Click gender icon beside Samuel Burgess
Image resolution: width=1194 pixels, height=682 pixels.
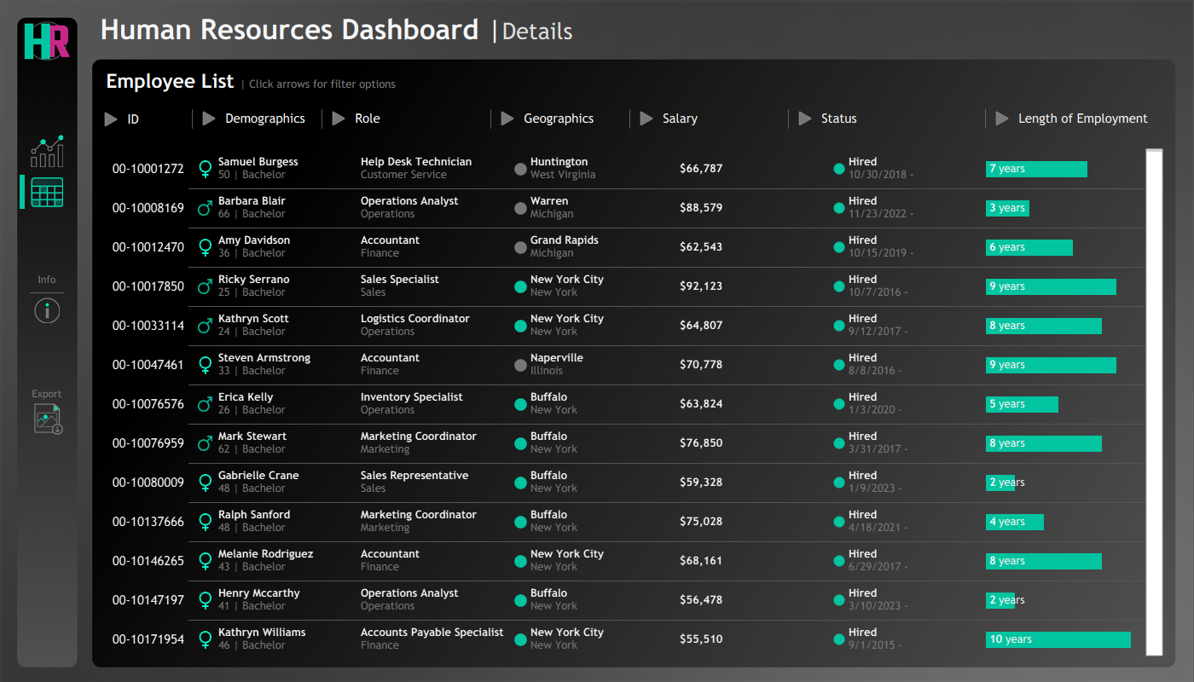[205, 169]
